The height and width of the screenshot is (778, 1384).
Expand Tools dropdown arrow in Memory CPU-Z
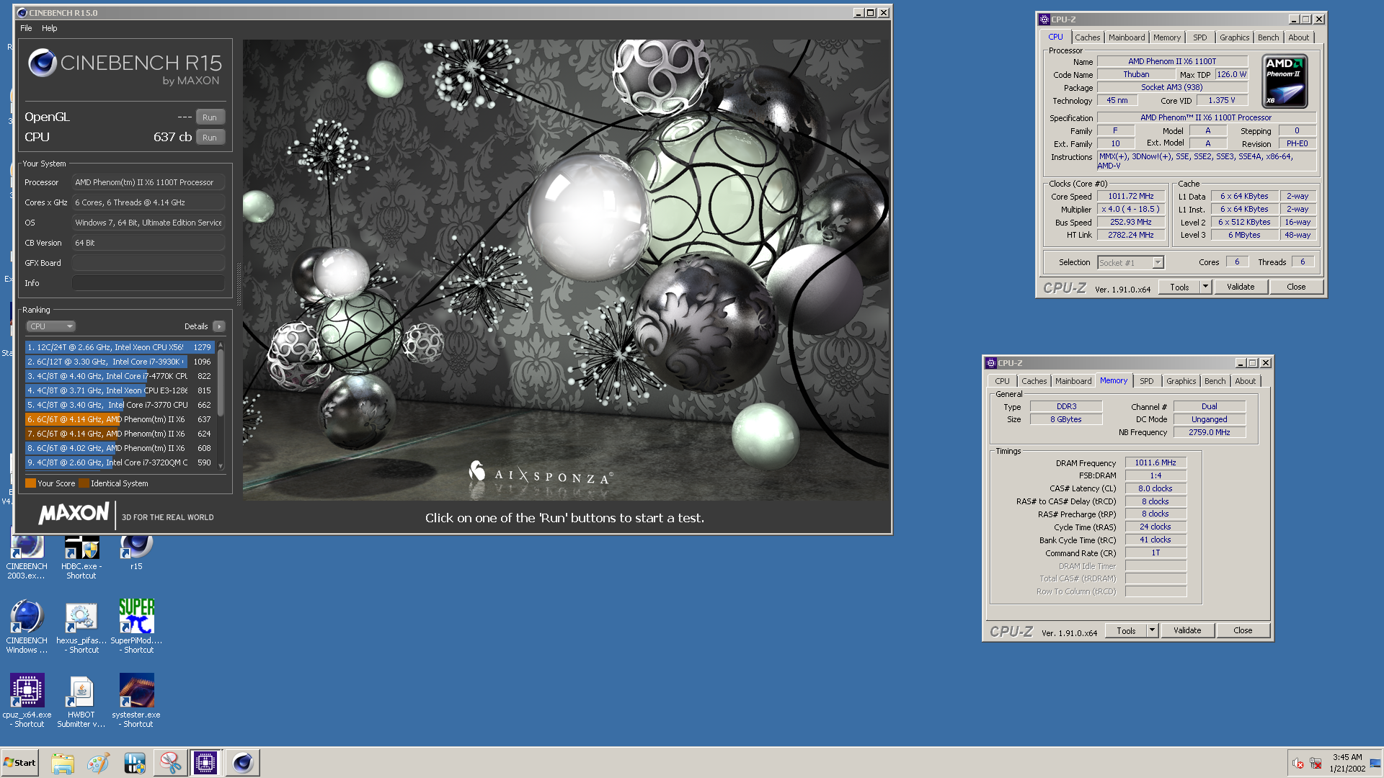[x=1152, y=630]
